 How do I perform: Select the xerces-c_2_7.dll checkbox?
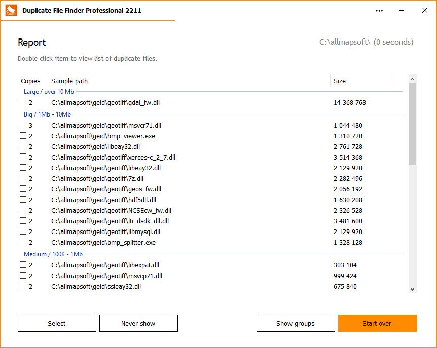pyautogui.click(x=23, y=157)
